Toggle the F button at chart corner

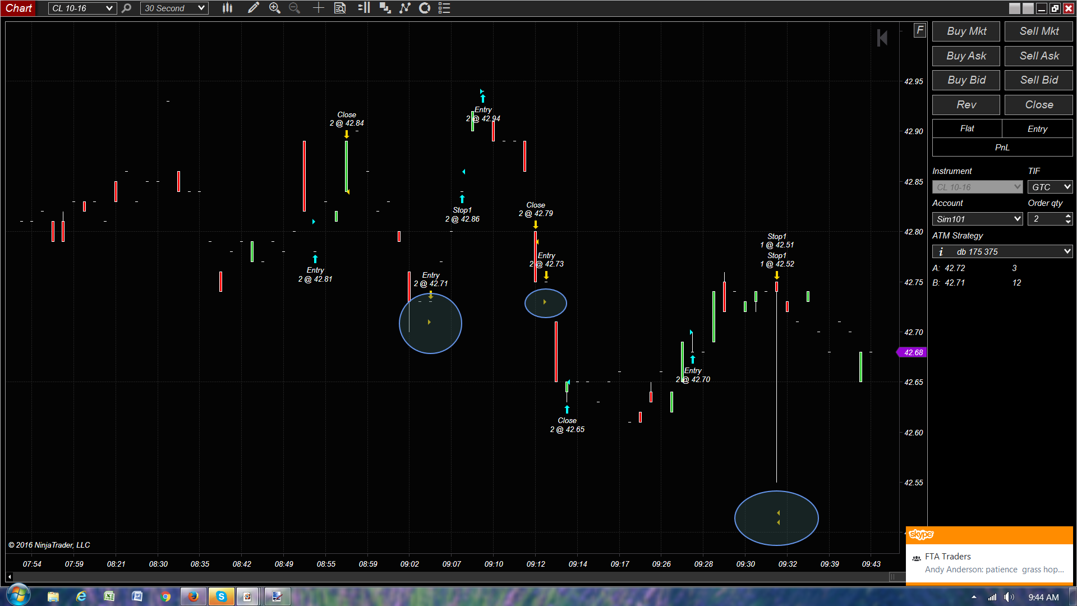919,30
